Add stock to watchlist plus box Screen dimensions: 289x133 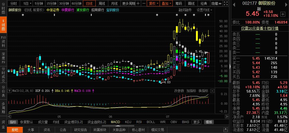click(x=282, y=14)
